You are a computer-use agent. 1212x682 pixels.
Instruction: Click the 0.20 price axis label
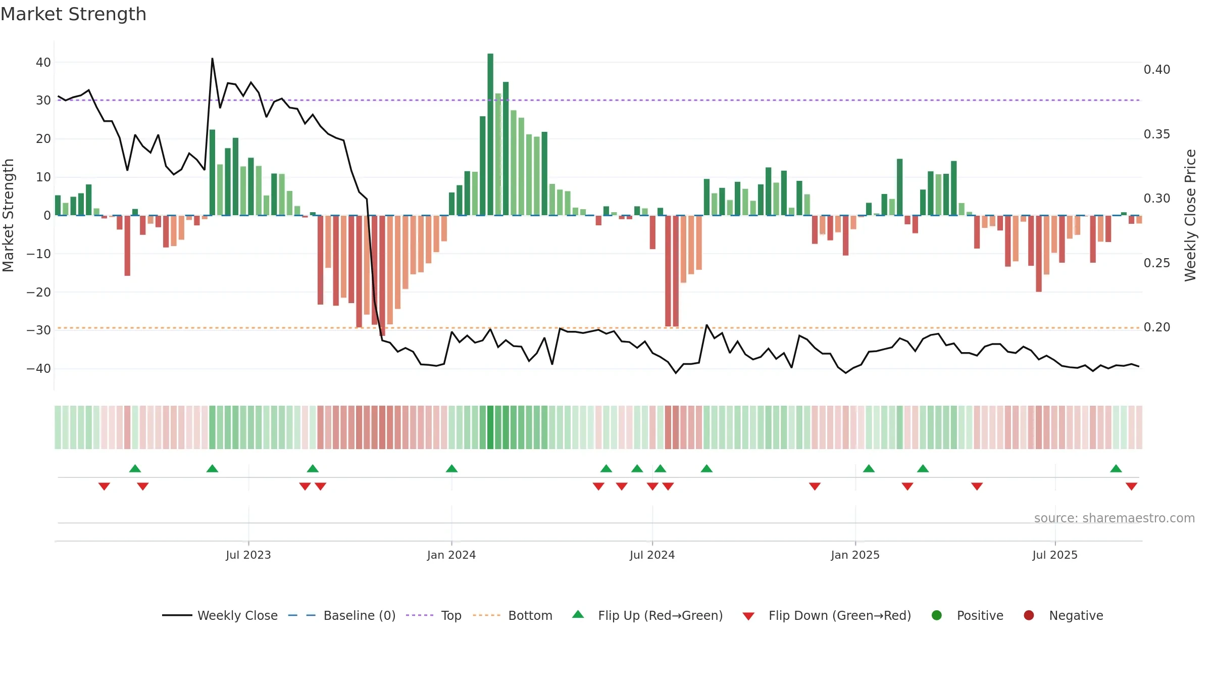[x=1157, y=327]
